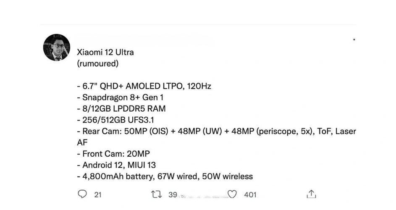Image resolution: width=396 pixels, height=210 pixels.
Task: Click the 4,800mAh battery charging line
Action: pos(165,177)
